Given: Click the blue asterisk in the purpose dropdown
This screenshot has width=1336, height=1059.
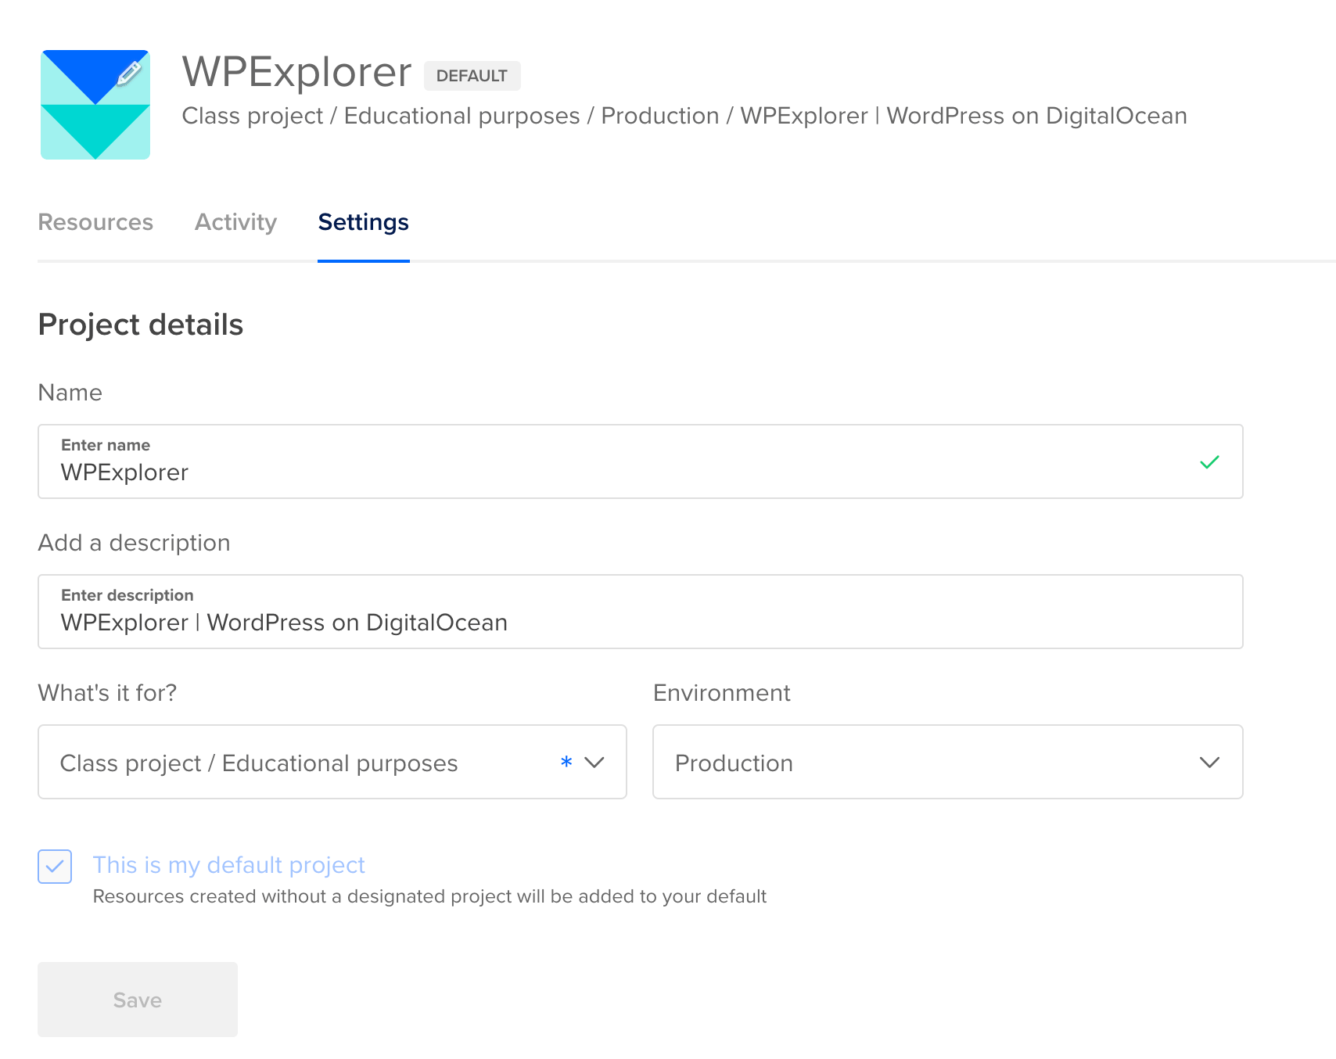Looking at the screenshot, I should coord(566,762).
